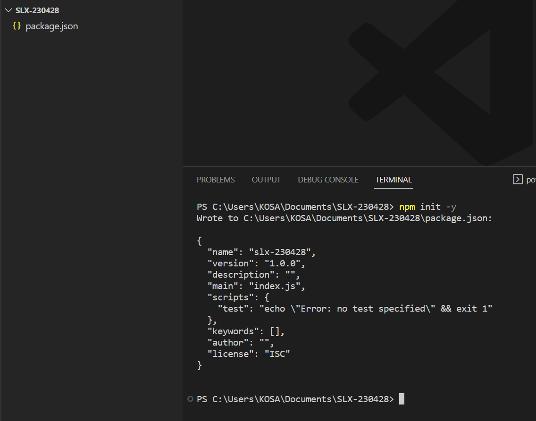Click the "Wrote to" package.json output line
The height and width of the screenshot is (421, 536).
click(344, 218)
